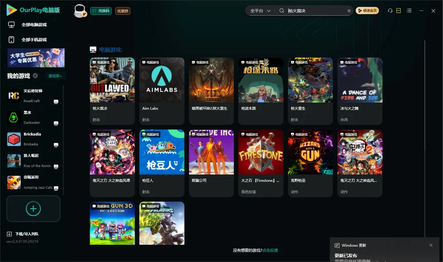Click the 兑换码 button

point(101,11)
